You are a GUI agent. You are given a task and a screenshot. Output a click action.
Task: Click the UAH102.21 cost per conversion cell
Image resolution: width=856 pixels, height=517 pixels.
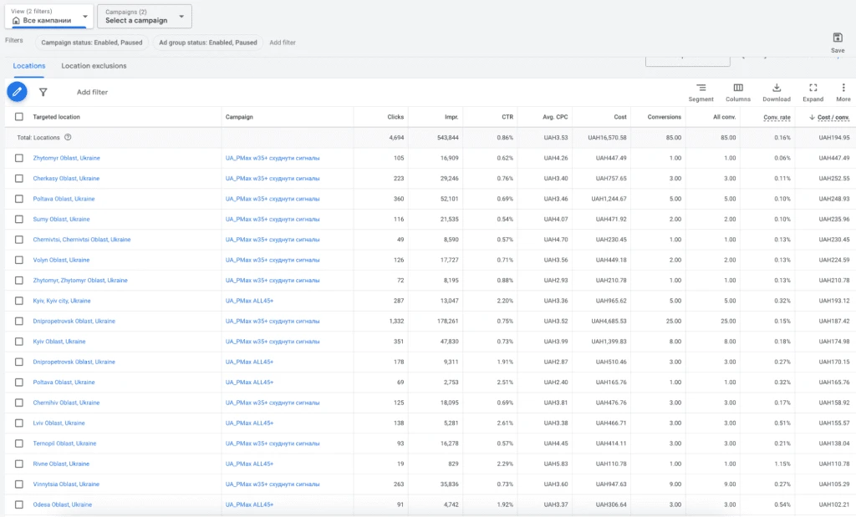833,505
